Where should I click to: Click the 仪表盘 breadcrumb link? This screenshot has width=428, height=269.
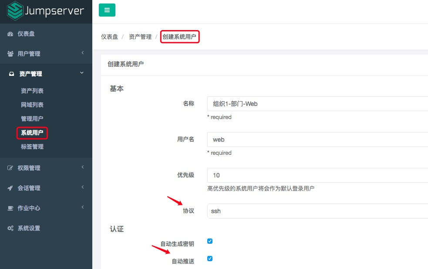[109, 37]
